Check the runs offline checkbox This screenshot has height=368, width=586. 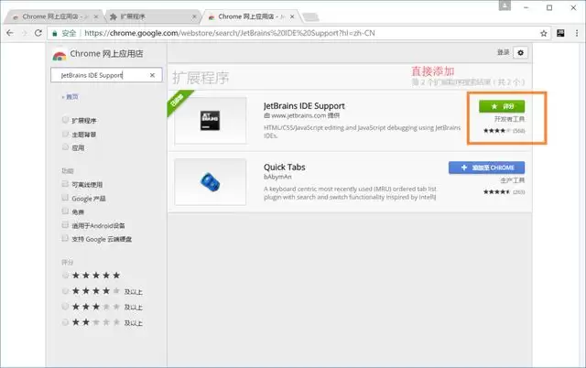(x=65, y=184)
